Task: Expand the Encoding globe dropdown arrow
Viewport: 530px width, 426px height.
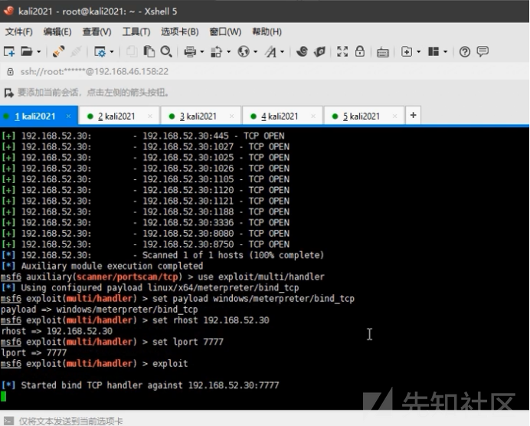Action: pos(256,52)
